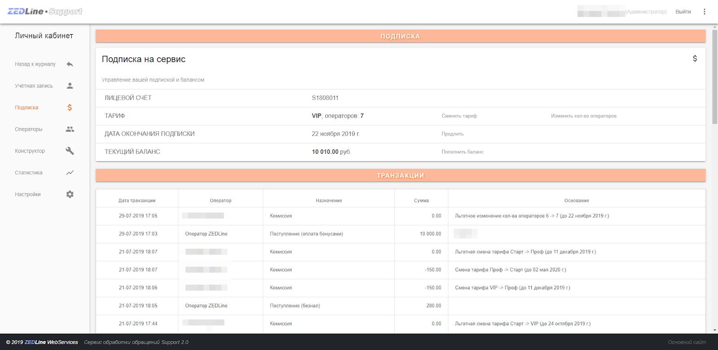
Task: Click (Администратор) label in top bar
Action: tap(646, 12)
